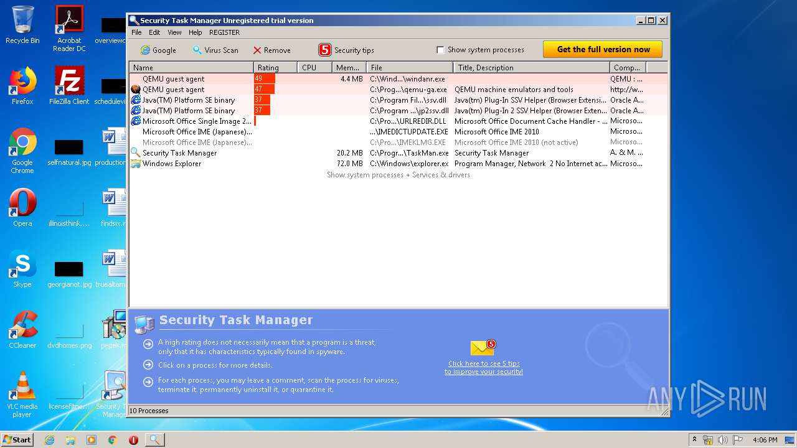Open Acrobat Reader DC desktop icon

tap(69, 29)
